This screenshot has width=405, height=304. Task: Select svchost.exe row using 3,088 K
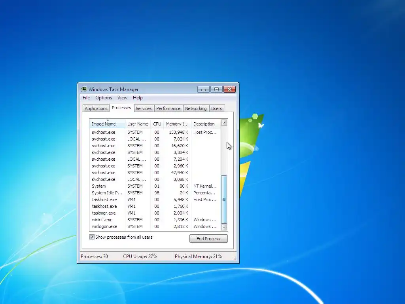[155, 179]
